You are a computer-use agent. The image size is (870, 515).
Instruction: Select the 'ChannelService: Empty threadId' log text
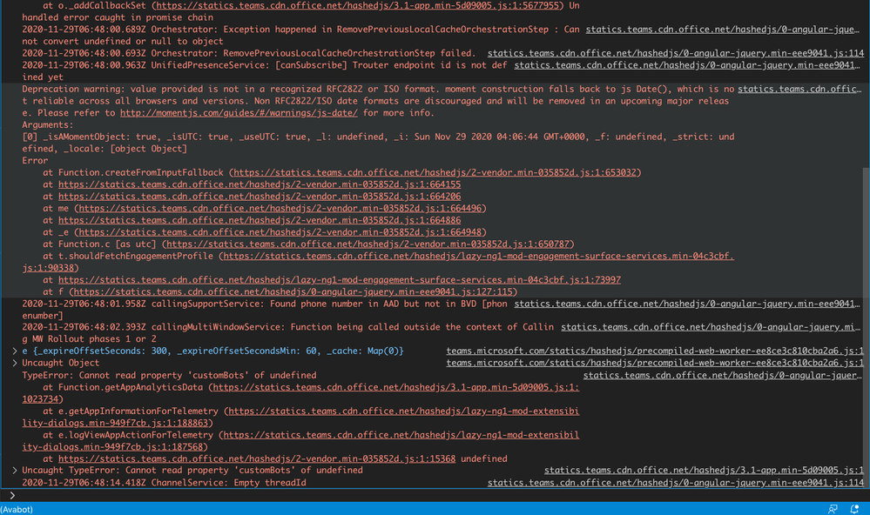(228, 483)
